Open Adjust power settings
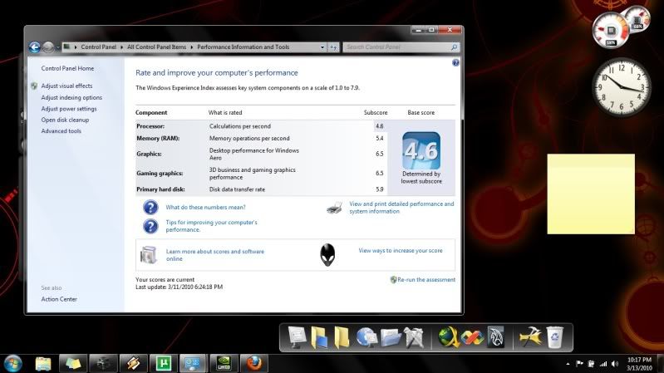The image size is (664, 373). click(x=69, y=109)
